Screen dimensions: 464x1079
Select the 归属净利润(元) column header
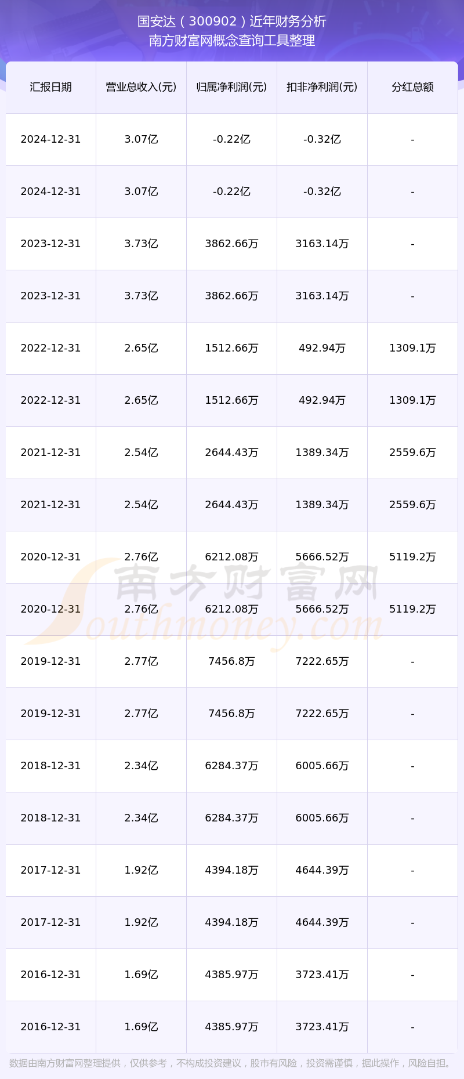coord(231,87)
